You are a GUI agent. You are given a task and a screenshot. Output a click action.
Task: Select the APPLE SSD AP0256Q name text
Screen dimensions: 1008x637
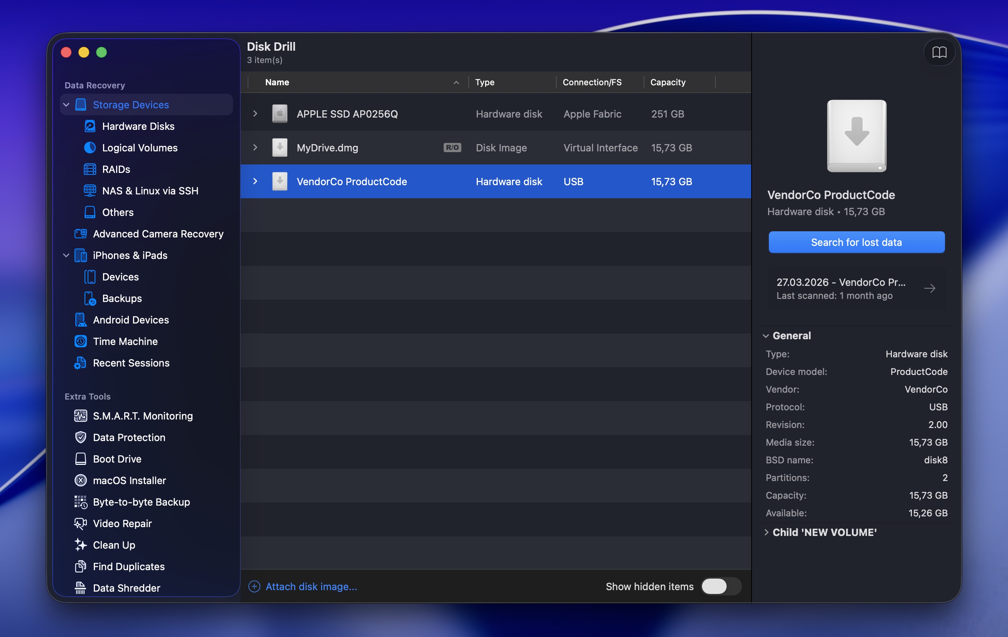click(x=347, y=114)
